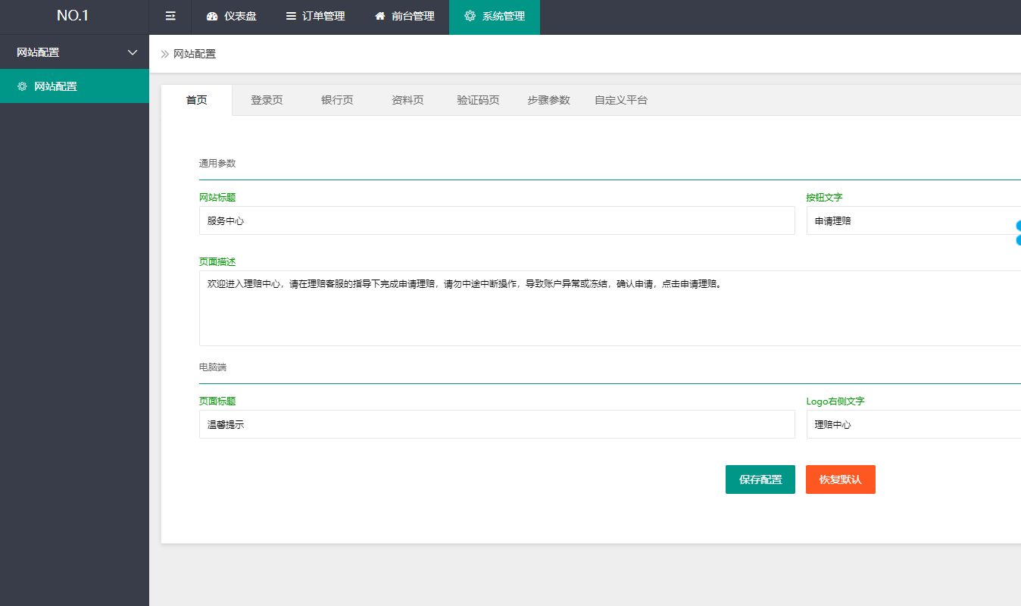The width and height of the screenshot is (1021, 606).
Task: Collapse the 网站配置 sidebar group
Action: [74, 52]
